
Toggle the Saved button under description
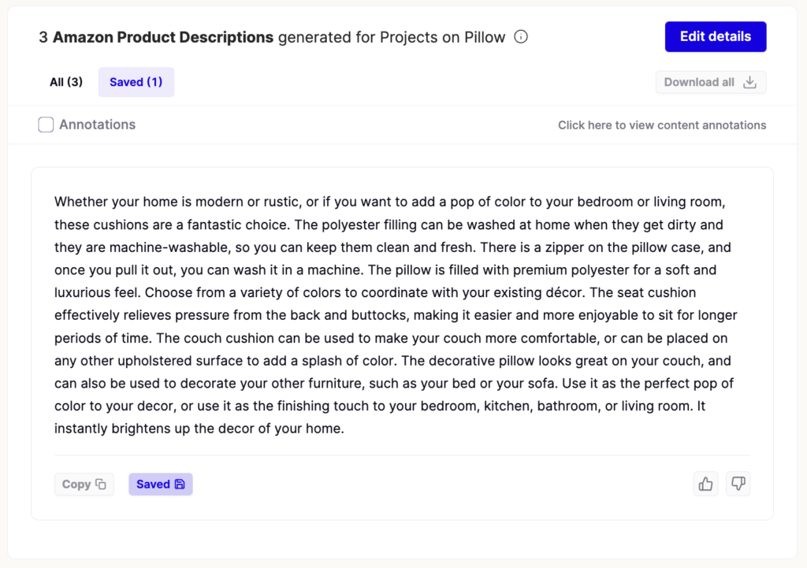point(160,484)
